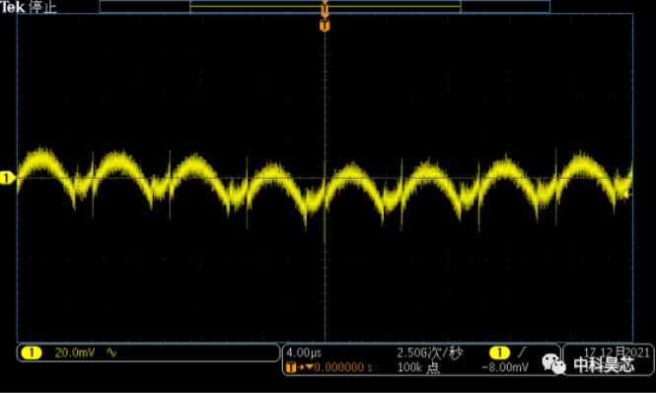Toggle the rising edge slope icon
656x394 pixels.
point(522,353)
